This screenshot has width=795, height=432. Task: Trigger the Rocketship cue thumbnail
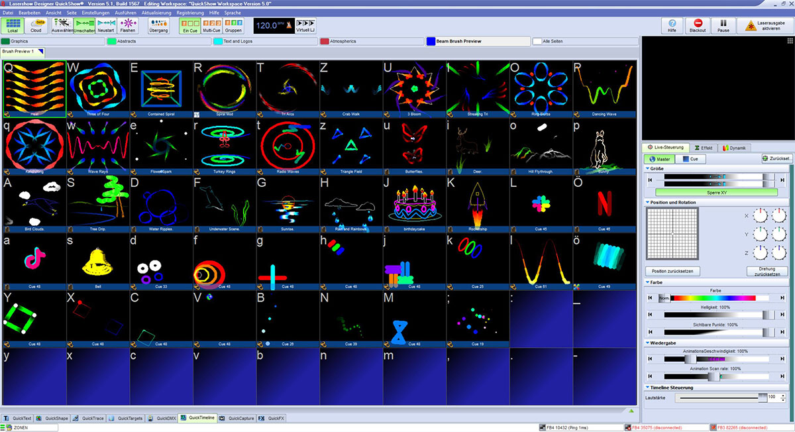478,204
